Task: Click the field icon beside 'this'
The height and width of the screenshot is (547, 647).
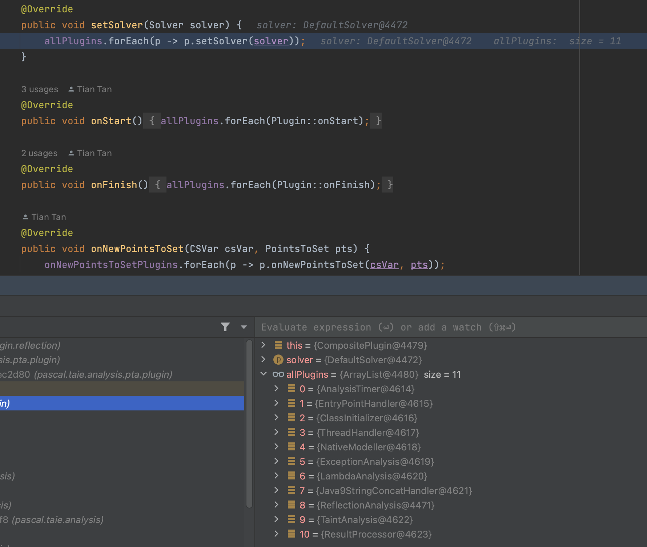Action: click(x=278, y=345)
